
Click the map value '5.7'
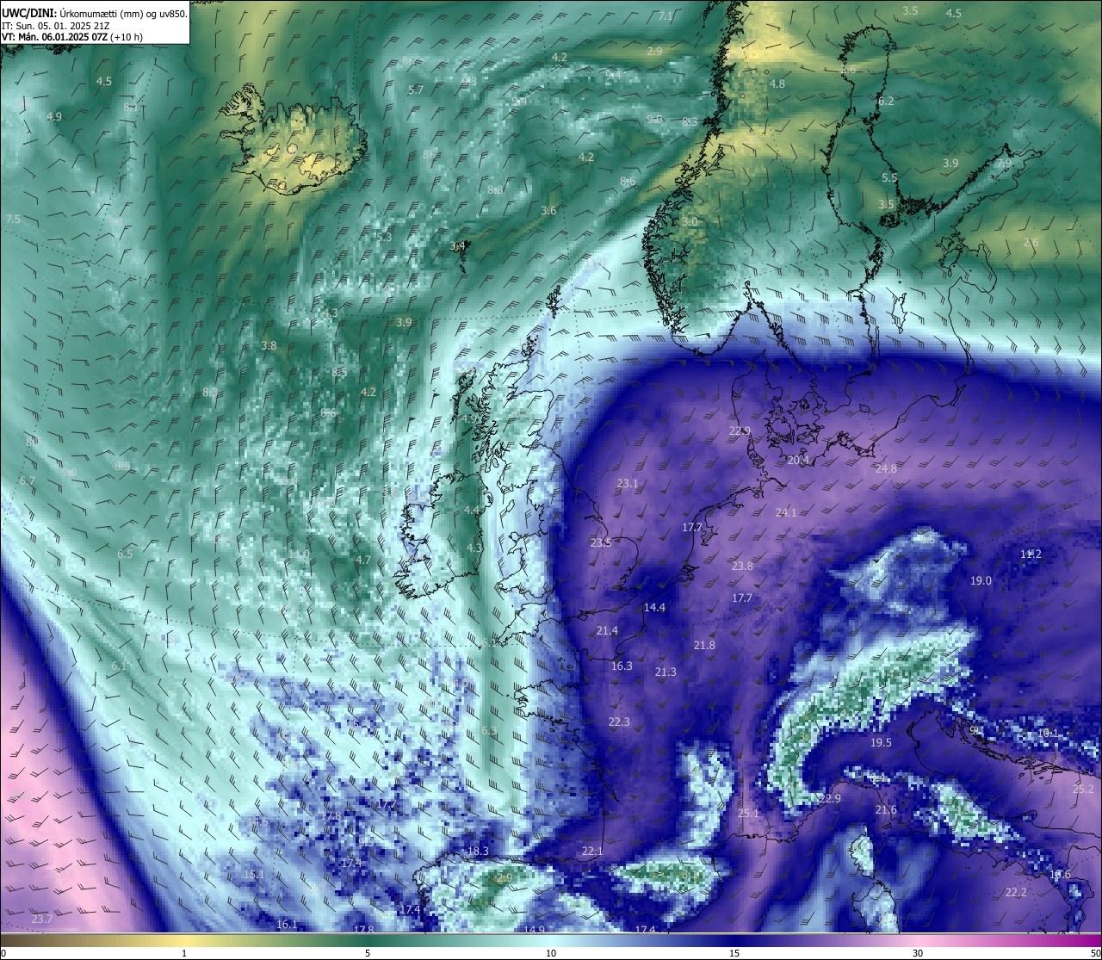[416, 90]
